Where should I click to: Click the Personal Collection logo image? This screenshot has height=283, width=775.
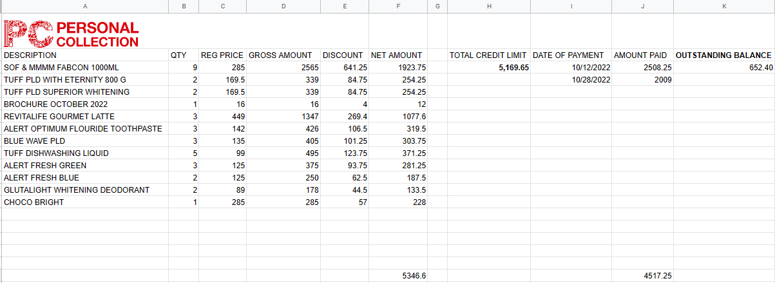(x=71, y=34)
